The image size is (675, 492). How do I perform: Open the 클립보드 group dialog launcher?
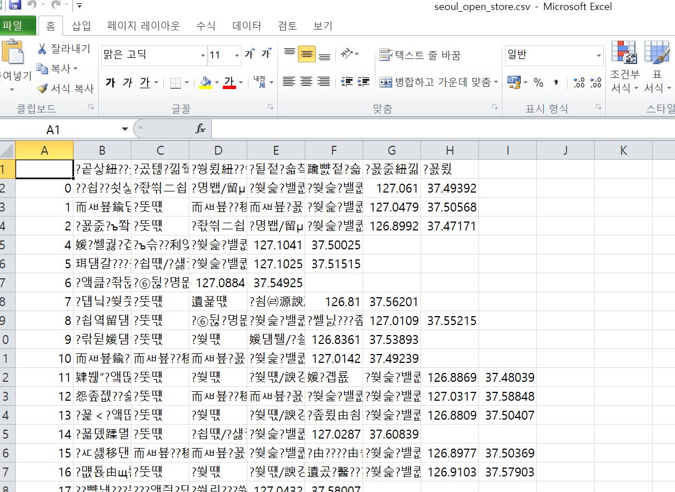(x=91, y=107)
